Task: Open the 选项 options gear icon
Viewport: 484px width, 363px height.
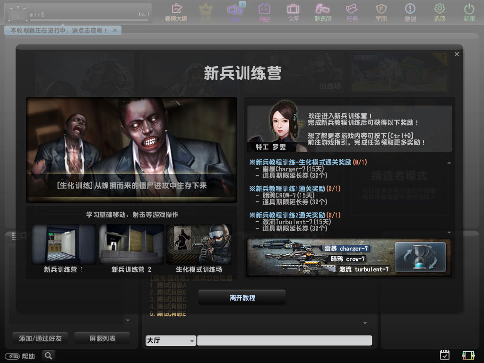Action: point(440,12)
